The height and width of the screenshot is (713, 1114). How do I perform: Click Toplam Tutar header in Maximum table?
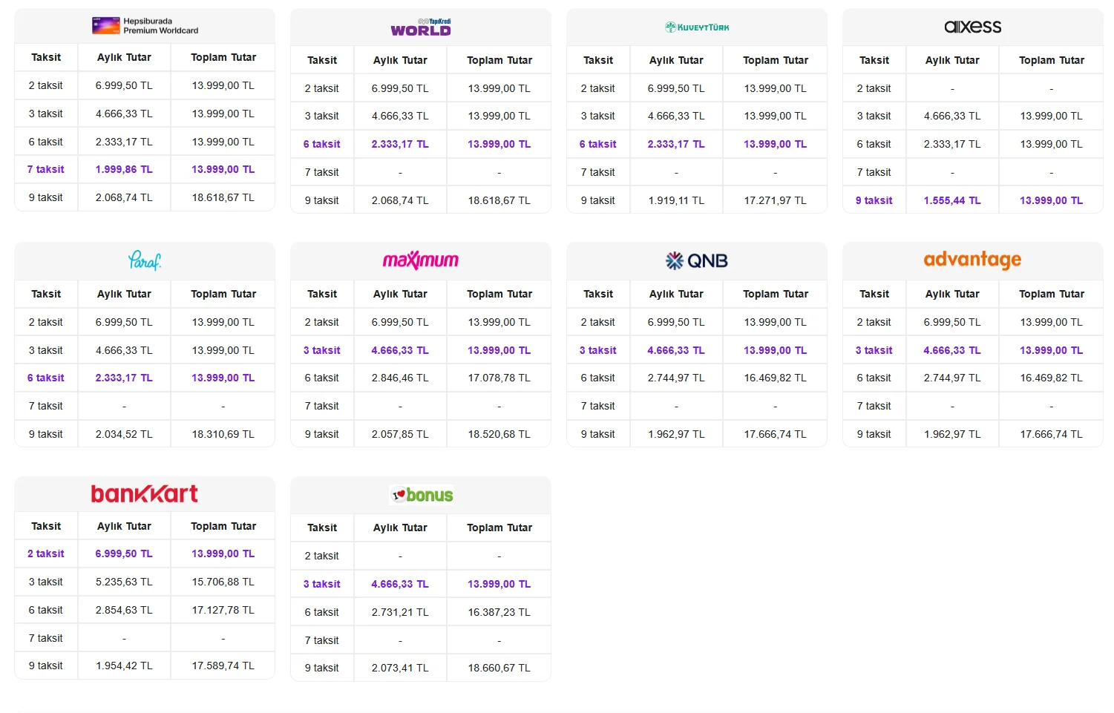(499, 294)
